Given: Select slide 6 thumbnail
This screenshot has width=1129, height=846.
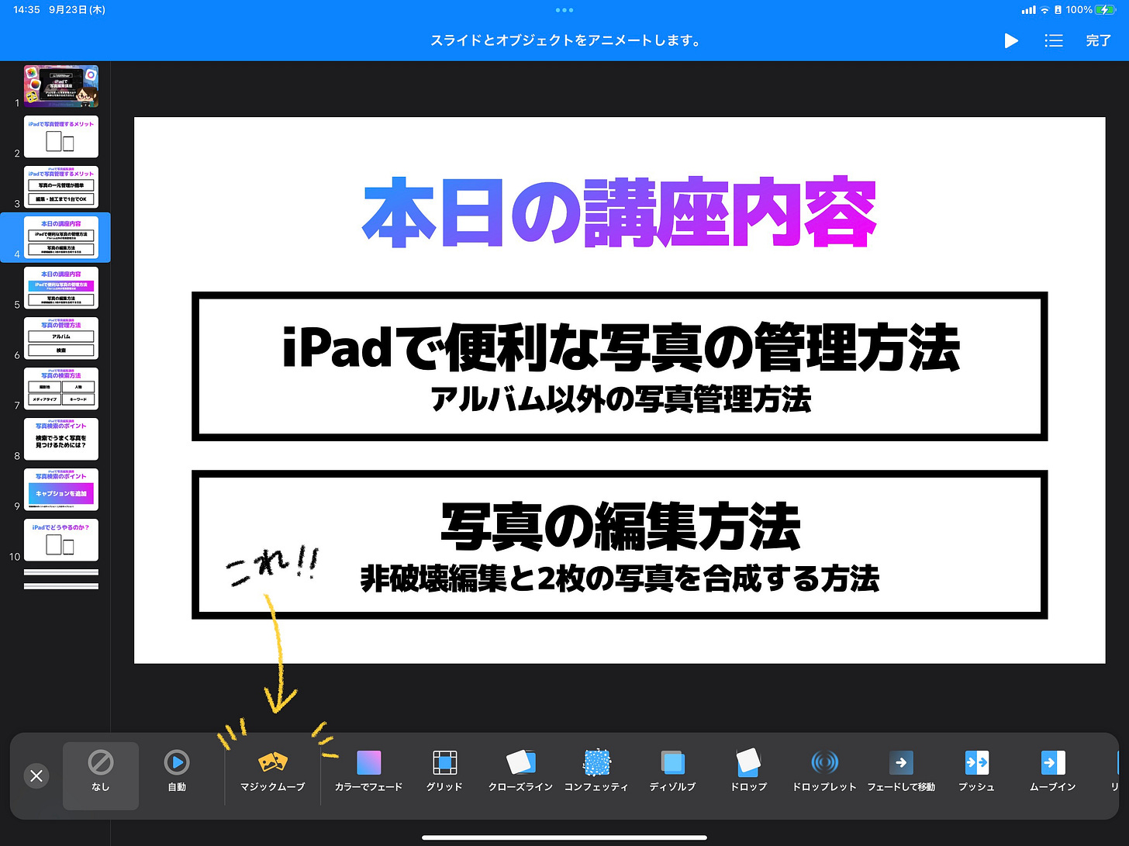Looking at the screenshot, I should point(61,338).
